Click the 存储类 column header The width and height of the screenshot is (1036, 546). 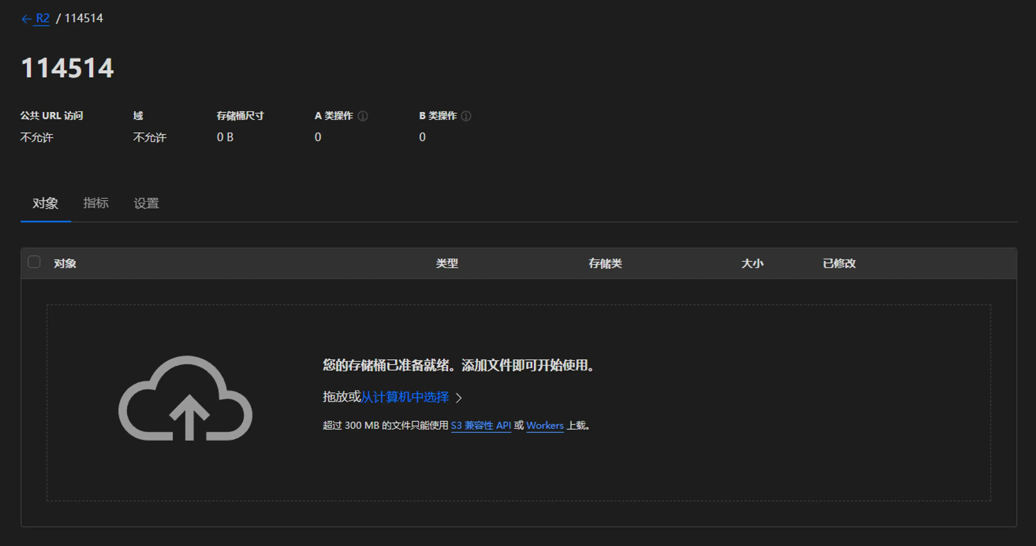click(605, 264)
